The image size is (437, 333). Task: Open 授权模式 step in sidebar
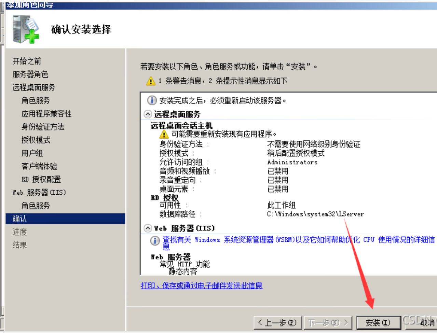click(36, 140)
